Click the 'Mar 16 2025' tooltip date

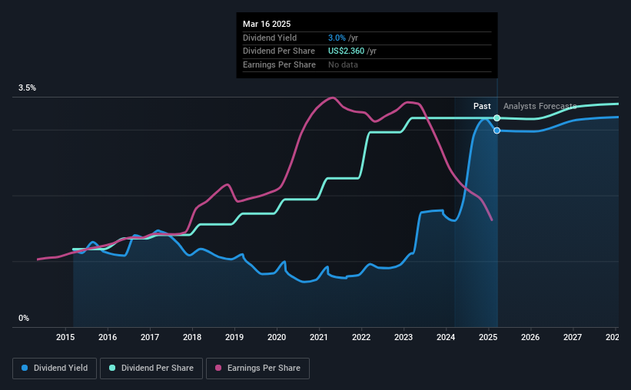coord(267,24)
